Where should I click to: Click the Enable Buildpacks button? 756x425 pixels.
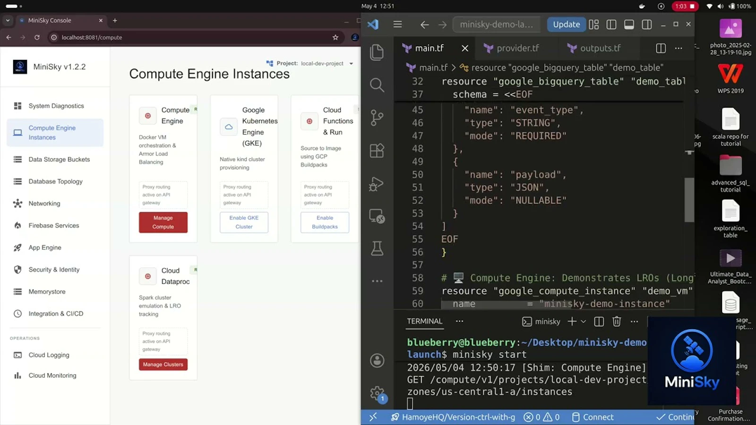325,222
